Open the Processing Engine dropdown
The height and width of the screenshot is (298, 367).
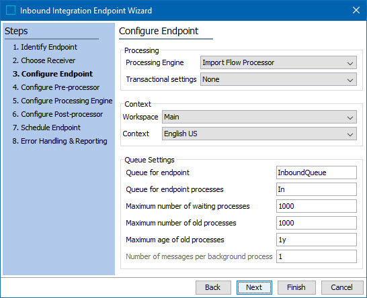pos(278,62)
